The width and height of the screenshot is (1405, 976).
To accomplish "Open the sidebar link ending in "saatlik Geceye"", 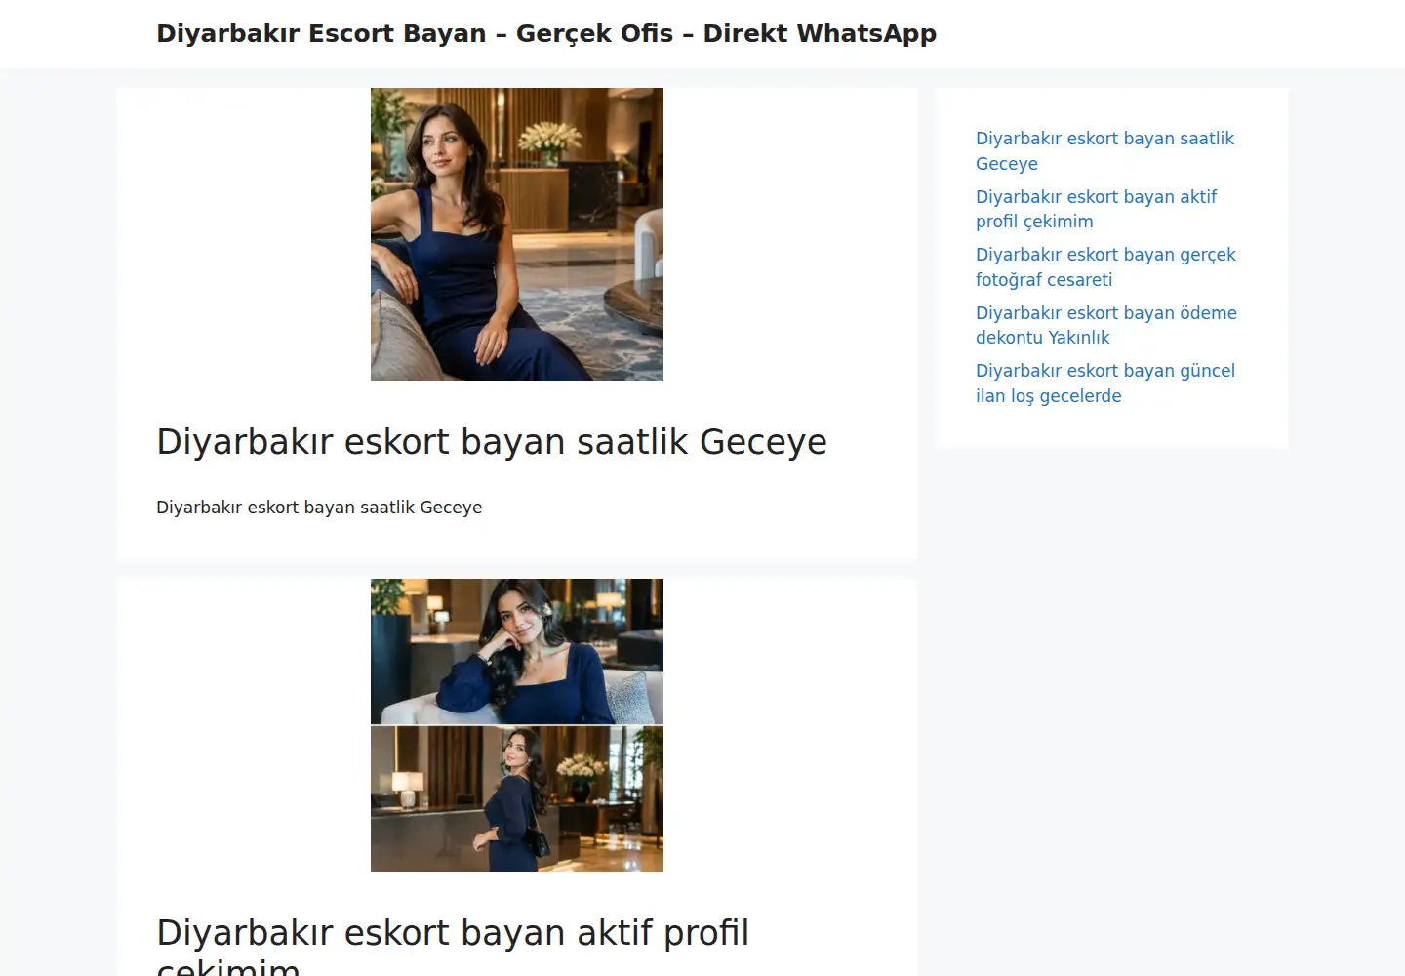I will [1104, 151].
